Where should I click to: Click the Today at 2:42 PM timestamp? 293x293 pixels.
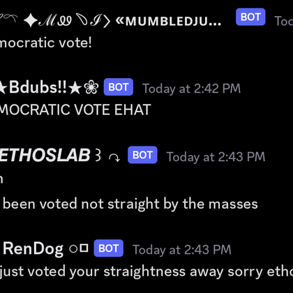191,89
